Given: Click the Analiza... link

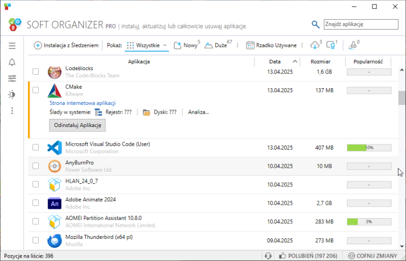Looking at the screenshot, I should 198,112.
